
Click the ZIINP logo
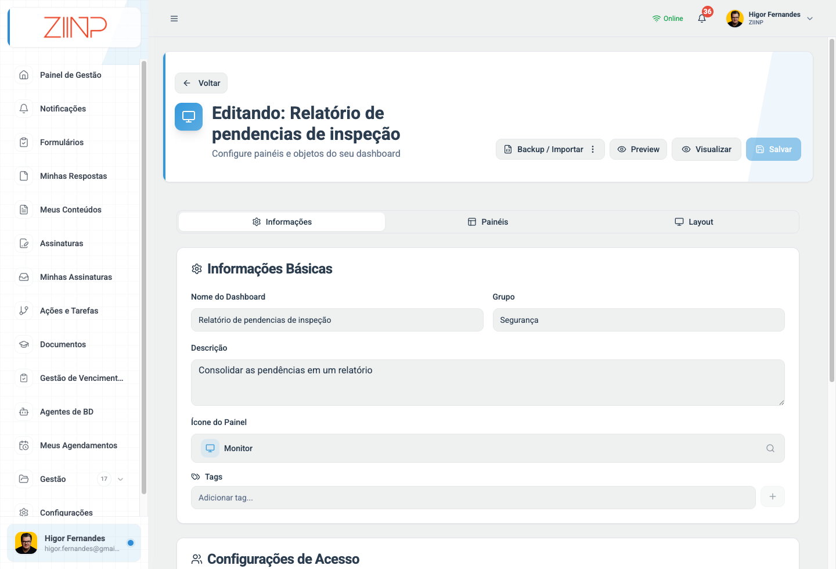point(75,27)
